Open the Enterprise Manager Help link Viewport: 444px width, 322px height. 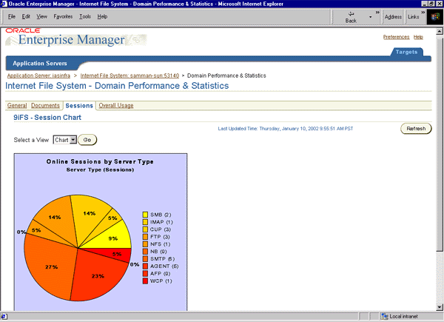418,37
